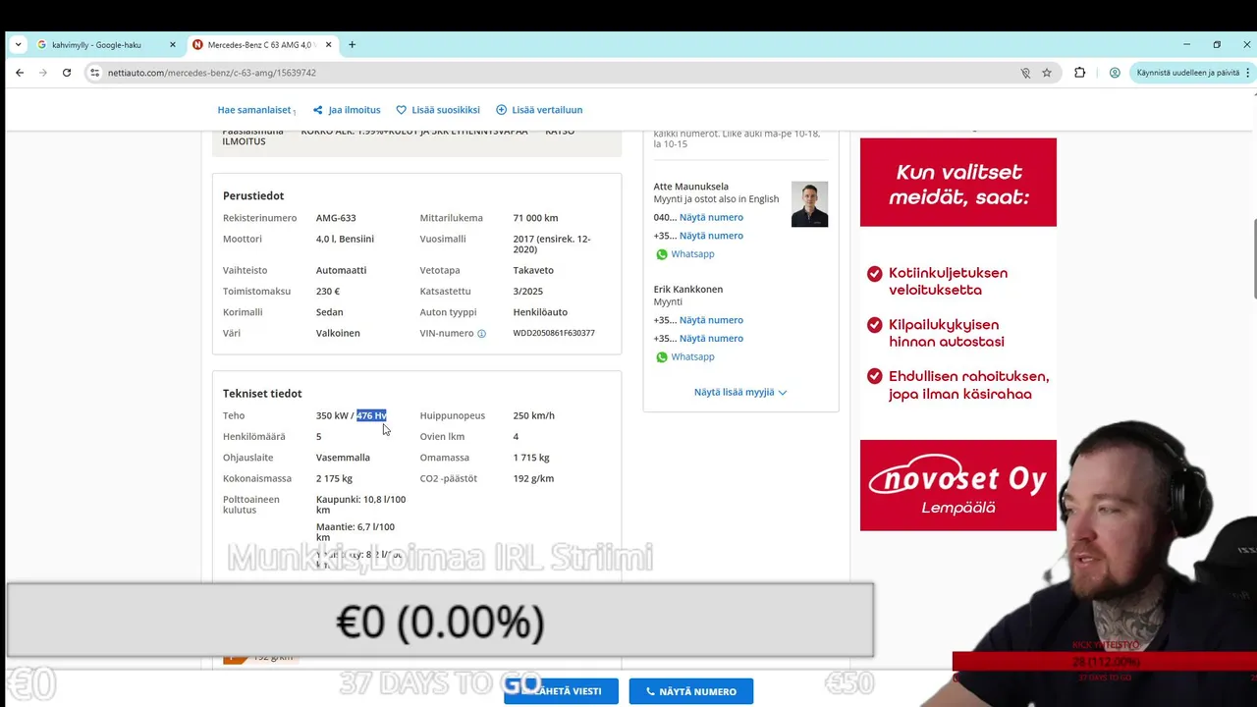Expand Näytä lisää myyjiä sellers list
The height and width of the screenshot is (707, 1257).
(x=740, y=392)
